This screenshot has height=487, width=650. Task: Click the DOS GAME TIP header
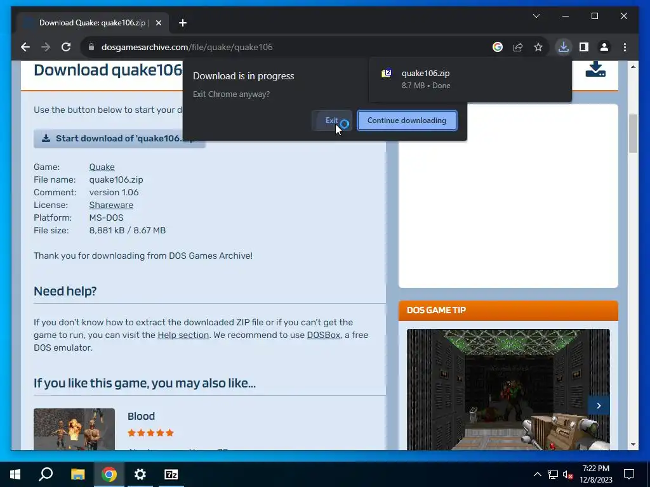[x=508, y=311]
